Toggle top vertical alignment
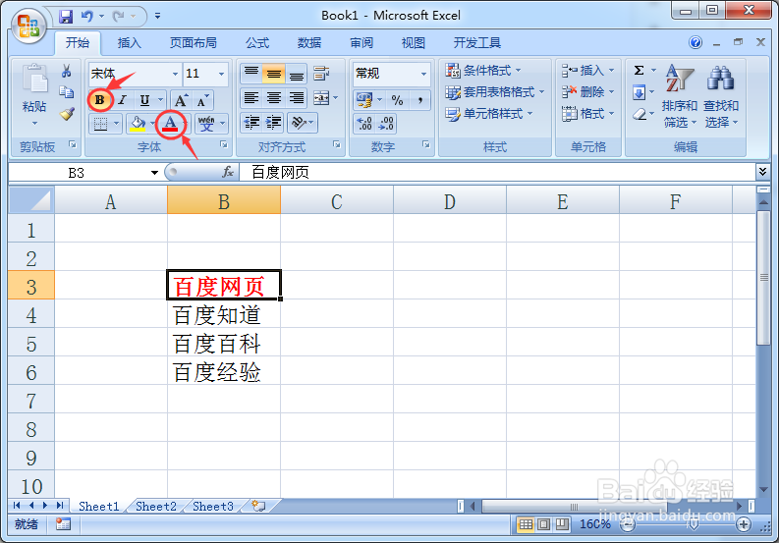Image resolution: width=779 pixels, height=543 pixels. coord(250,74)
